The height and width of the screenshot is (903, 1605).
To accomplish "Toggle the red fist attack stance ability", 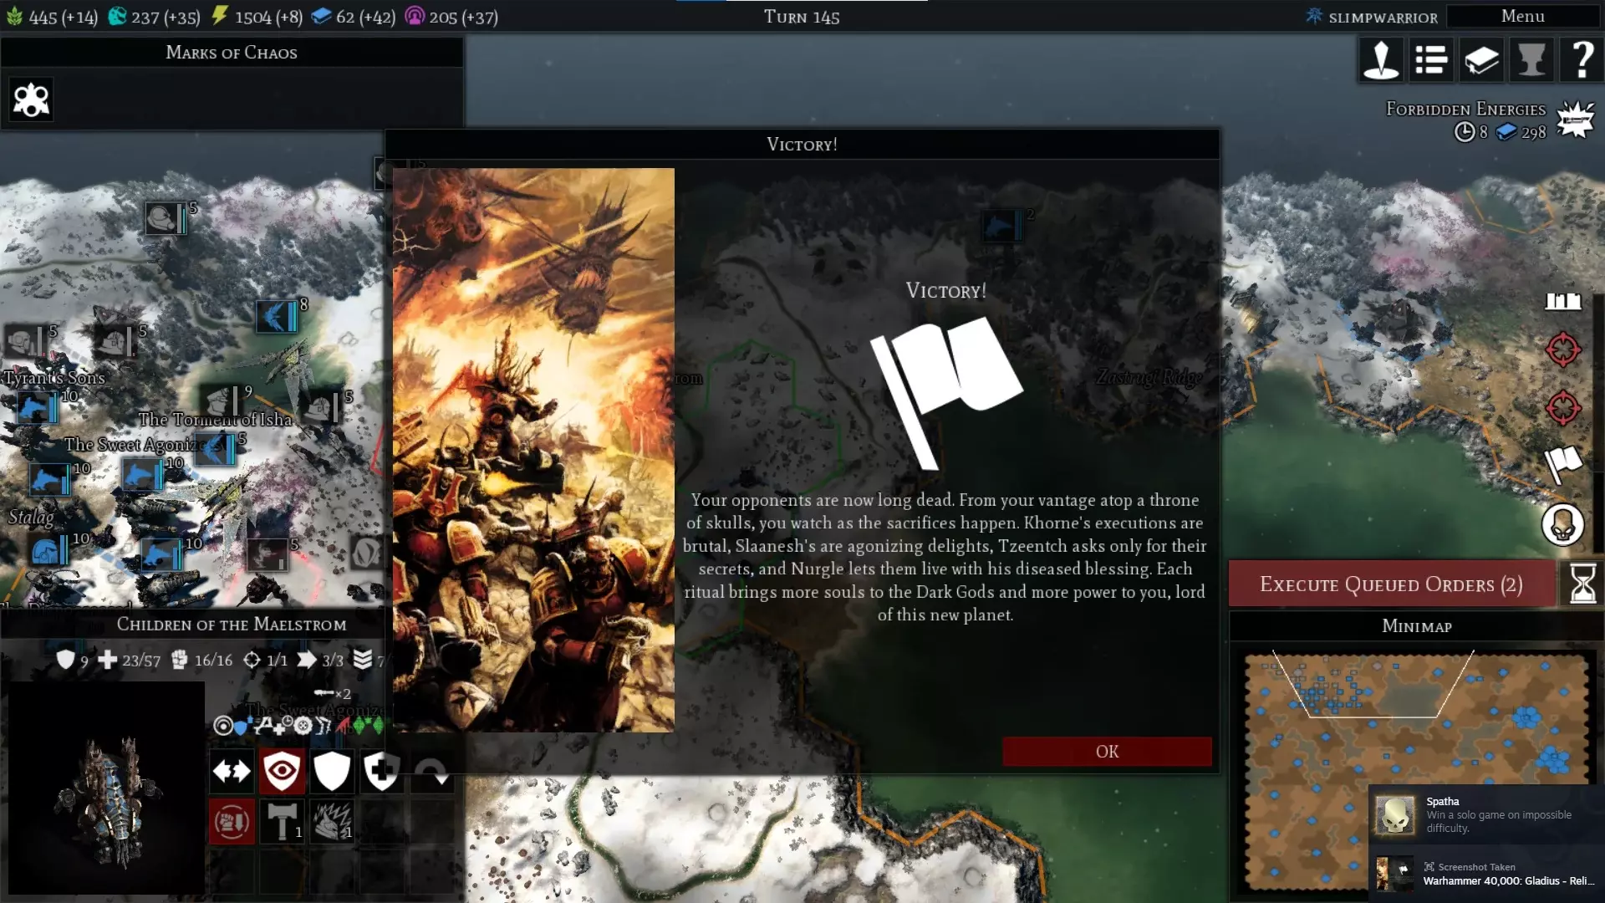I will click(232, 822).
